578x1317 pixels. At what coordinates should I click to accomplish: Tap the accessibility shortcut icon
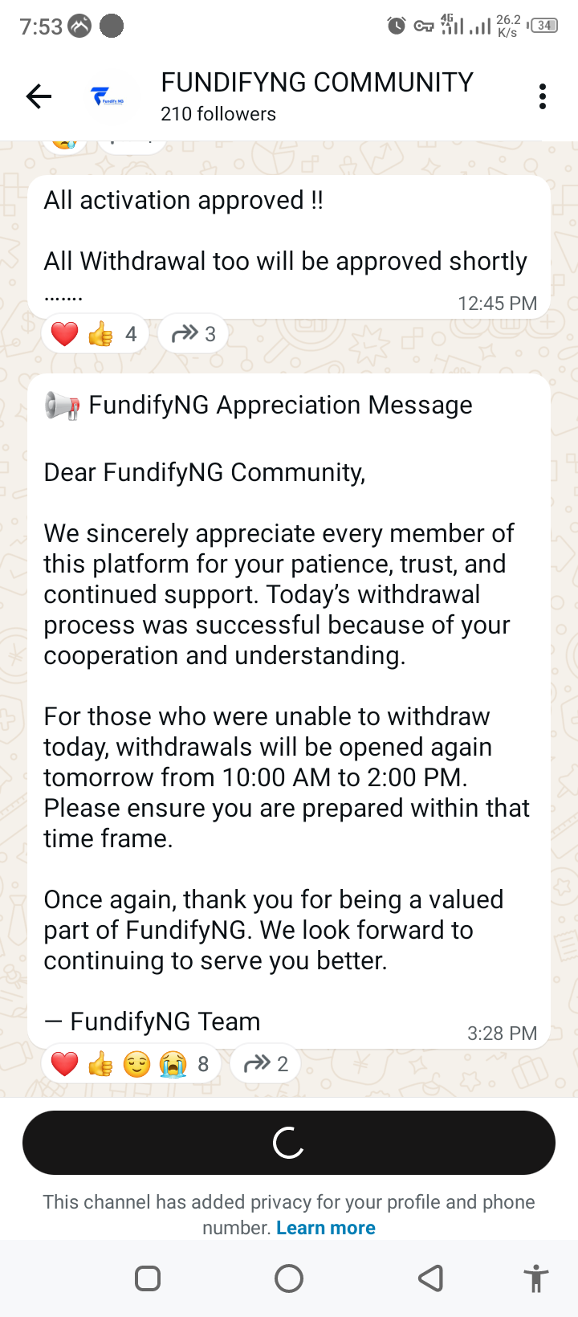pos(535,1278)
